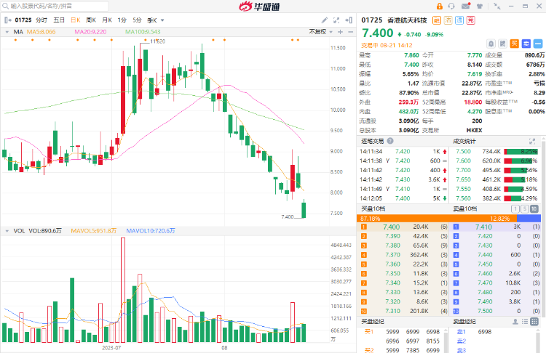Viewport: 546px width, 353px height.
Task: Click the grey note icon beside bell
Action: pyautogui.click(x=502, y=44)
